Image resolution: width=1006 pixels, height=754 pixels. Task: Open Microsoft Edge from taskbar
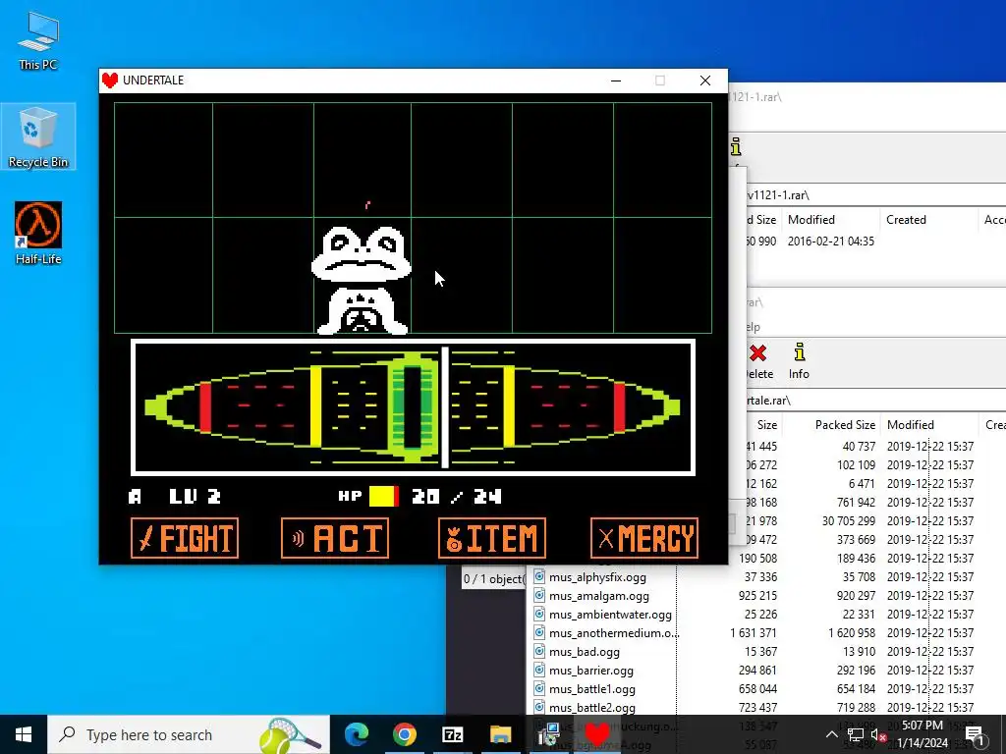357,734
